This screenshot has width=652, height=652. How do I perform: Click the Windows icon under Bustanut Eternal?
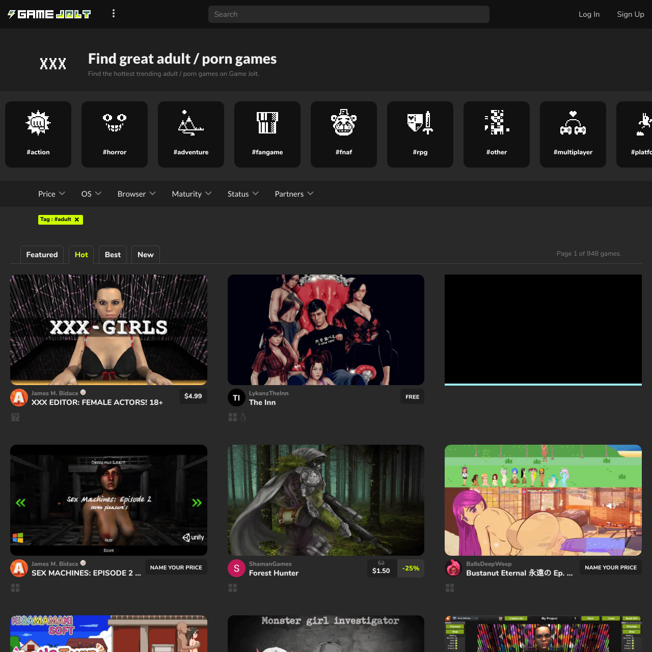click(450, 588)
